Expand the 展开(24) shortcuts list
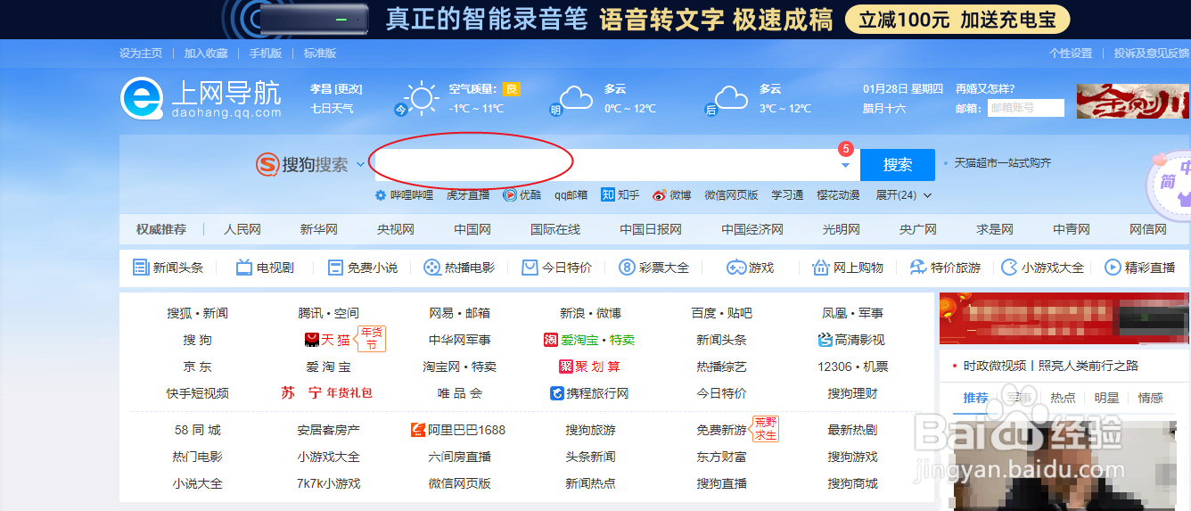Image resolution: width=1191 pixels, height=511 pixels. pyautogui.click(x=904, y=194)
